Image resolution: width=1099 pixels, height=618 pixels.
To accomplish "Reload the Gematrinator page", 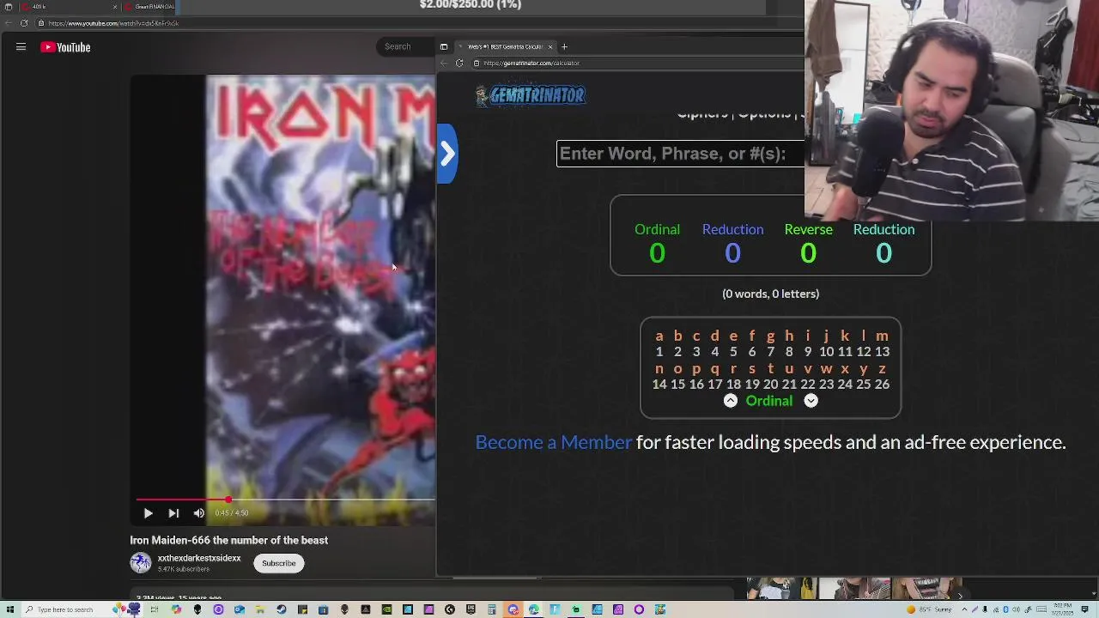I will point(459,63).
